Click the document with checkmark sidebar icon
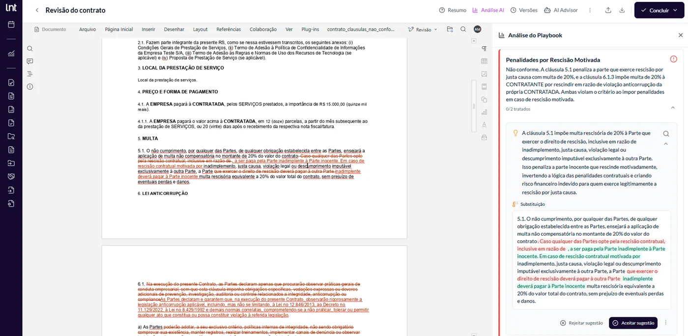 [11, 123]
